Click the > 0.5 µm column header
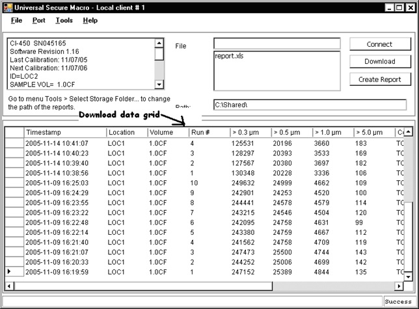 [291, 133]
